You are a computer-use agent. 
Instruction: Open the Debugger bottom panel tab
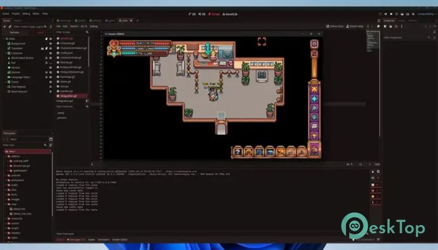(x=76, y=239)
